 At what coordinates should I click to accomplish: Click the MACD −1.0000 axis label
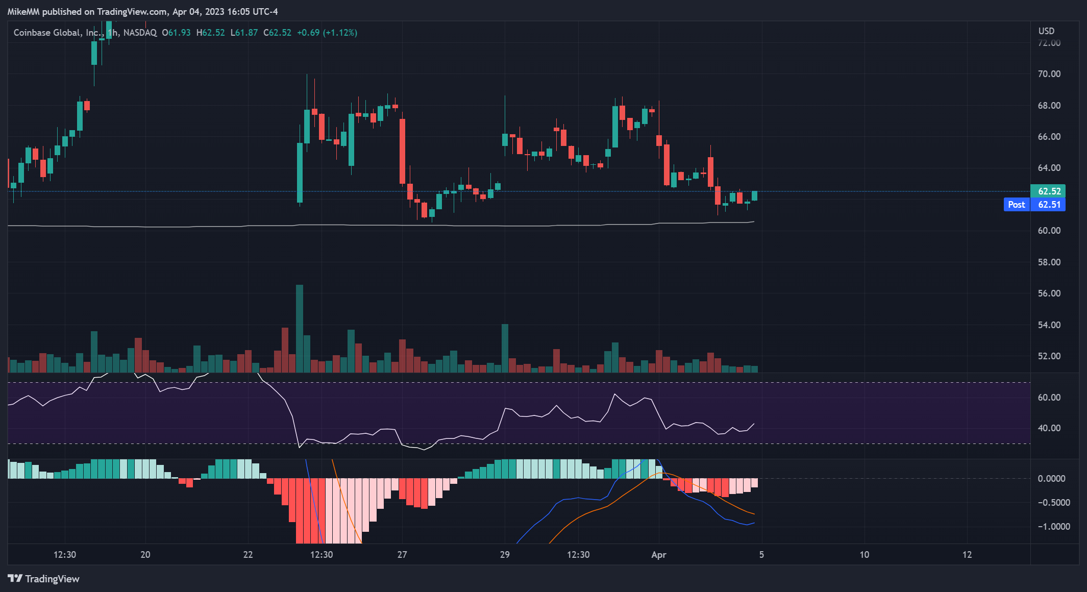click(x=1054, y=527)
